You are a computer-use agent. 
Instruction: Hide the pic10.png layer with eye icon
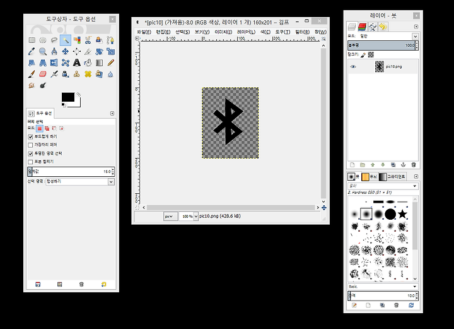point(353,67)
